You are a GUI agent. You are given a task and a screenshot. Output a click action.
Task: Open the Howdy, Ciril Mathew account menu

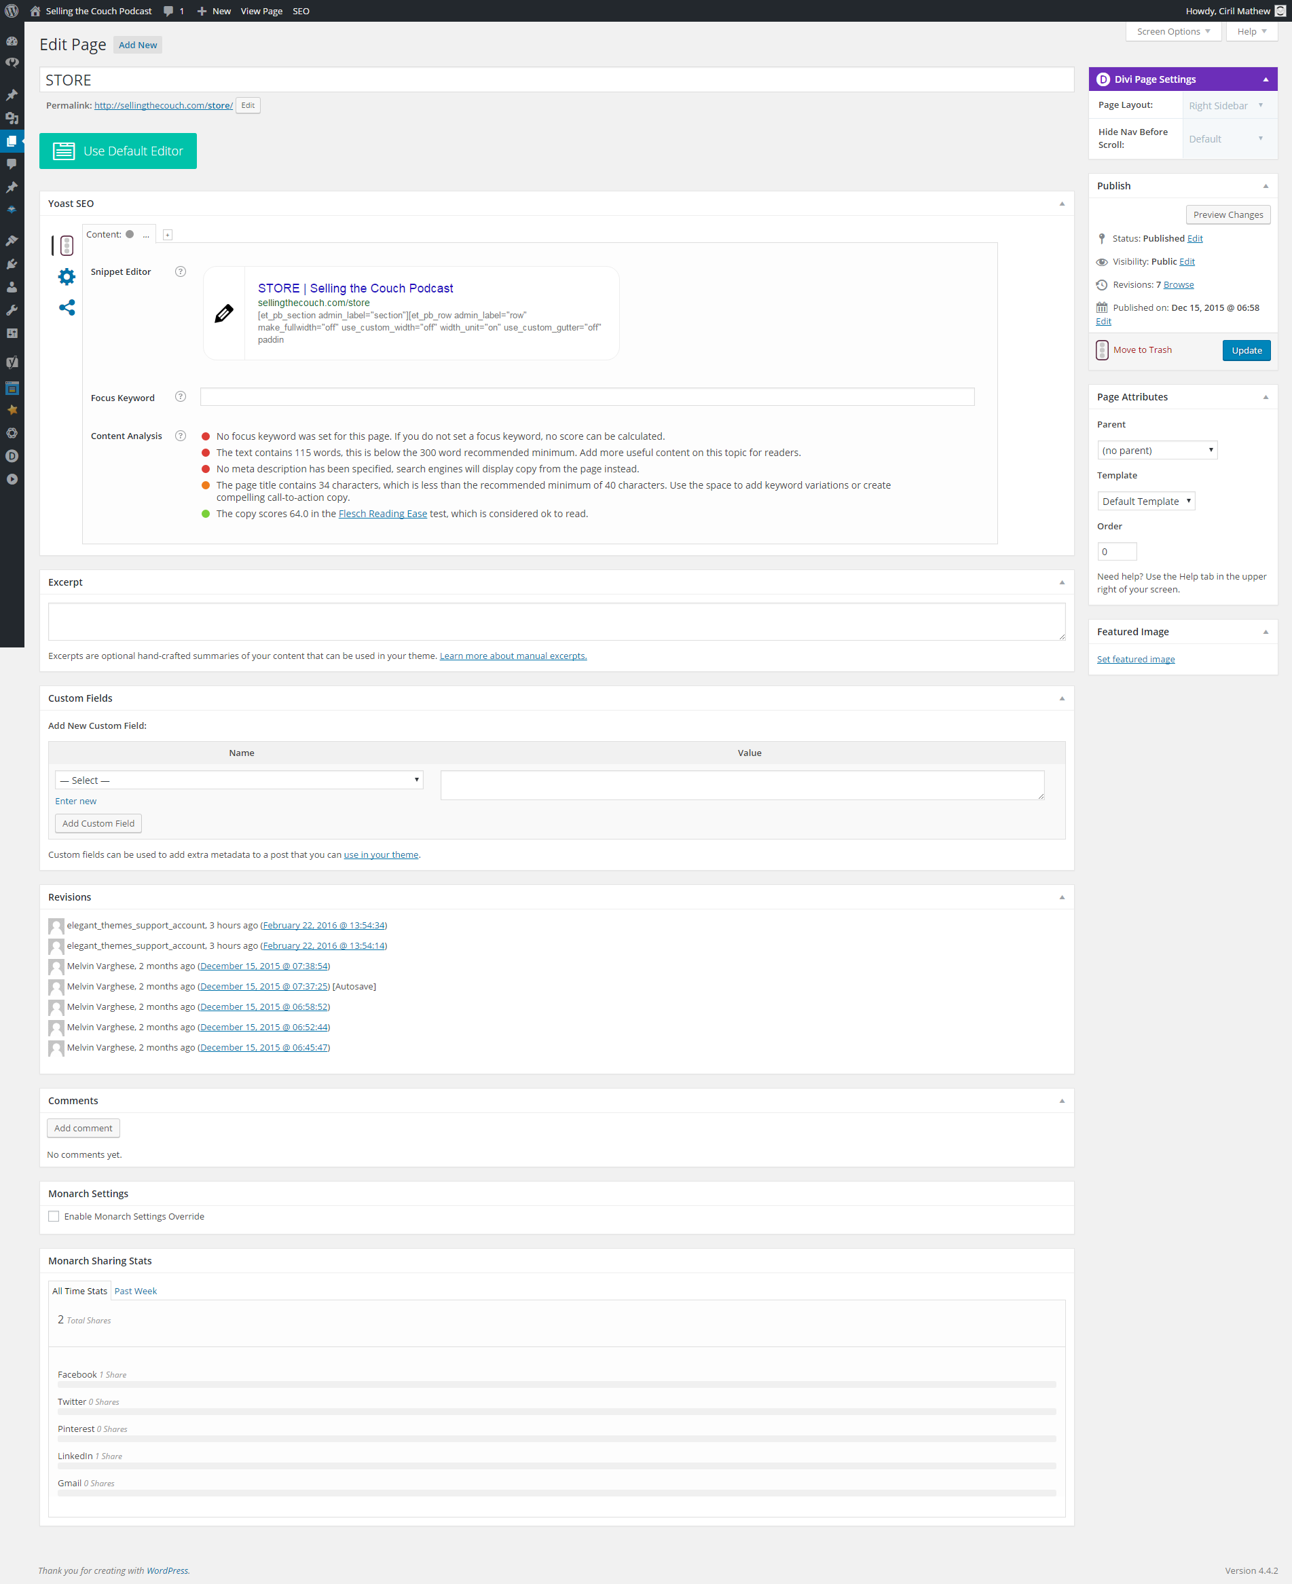point(1236,11)
